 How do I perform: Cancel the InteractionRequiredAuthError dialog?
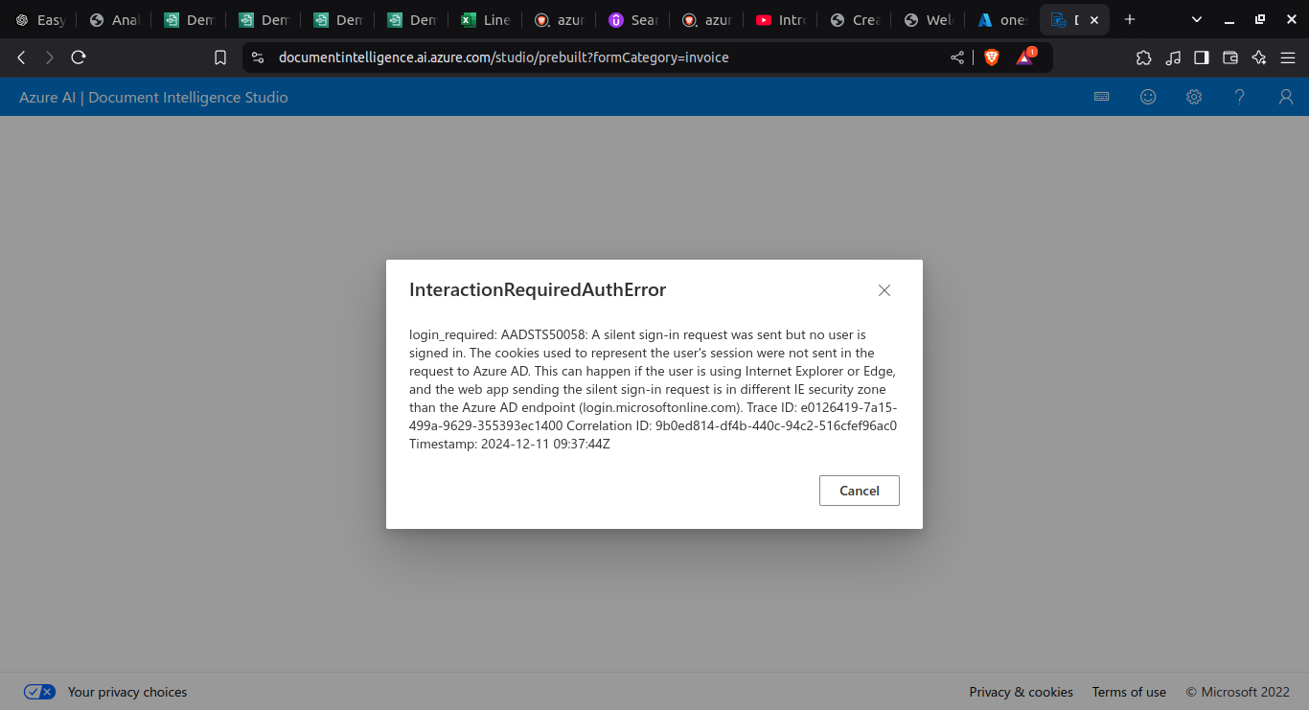click(859, 490)
